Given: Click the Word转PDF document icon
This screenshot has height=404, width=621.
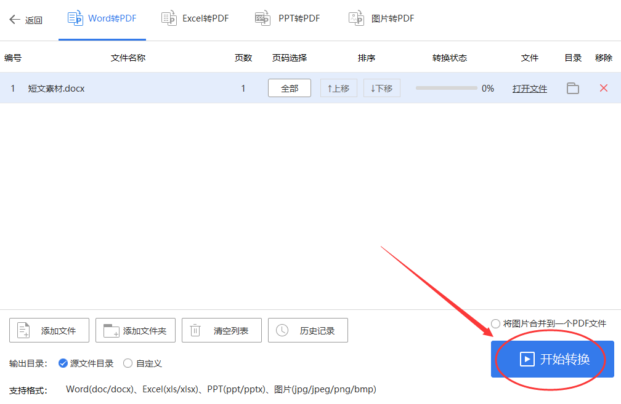Looking at the screenshot, I should (x=75, y=18).
